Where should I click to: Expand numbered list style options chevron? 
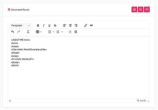click(x=62, y=32)
